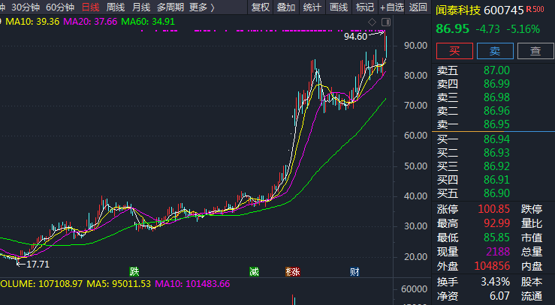
Task: Click the 94.60 high price annotation
Action: tap(356, 37)
